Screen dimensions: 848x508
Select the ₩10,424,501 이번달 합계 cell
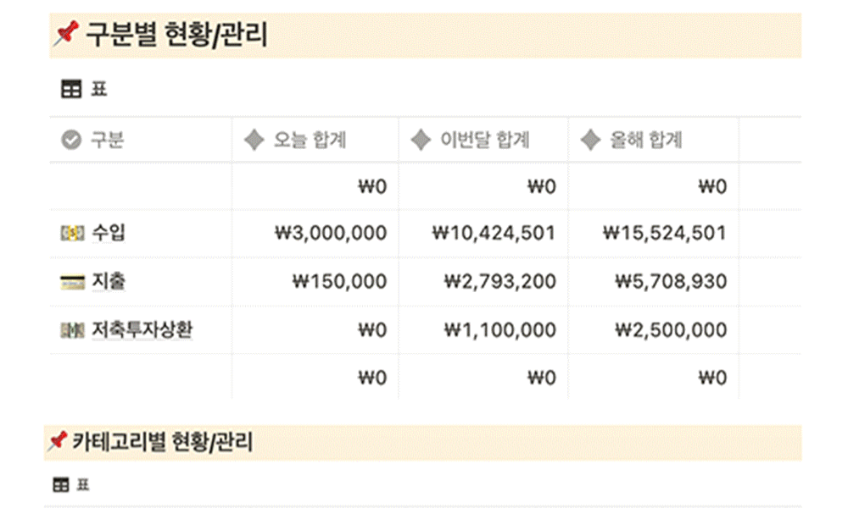483,233
